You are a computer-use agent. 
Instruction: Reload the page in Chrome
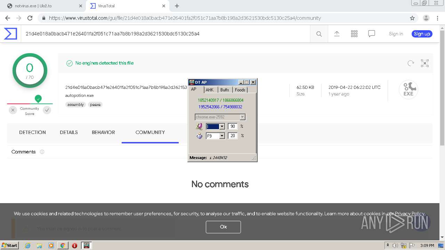[x=30, y=18]
